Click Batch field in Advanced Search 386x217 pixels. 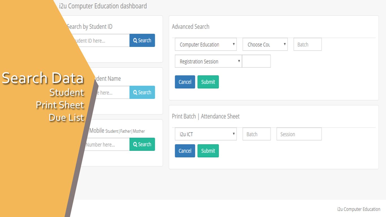point(307,45)
